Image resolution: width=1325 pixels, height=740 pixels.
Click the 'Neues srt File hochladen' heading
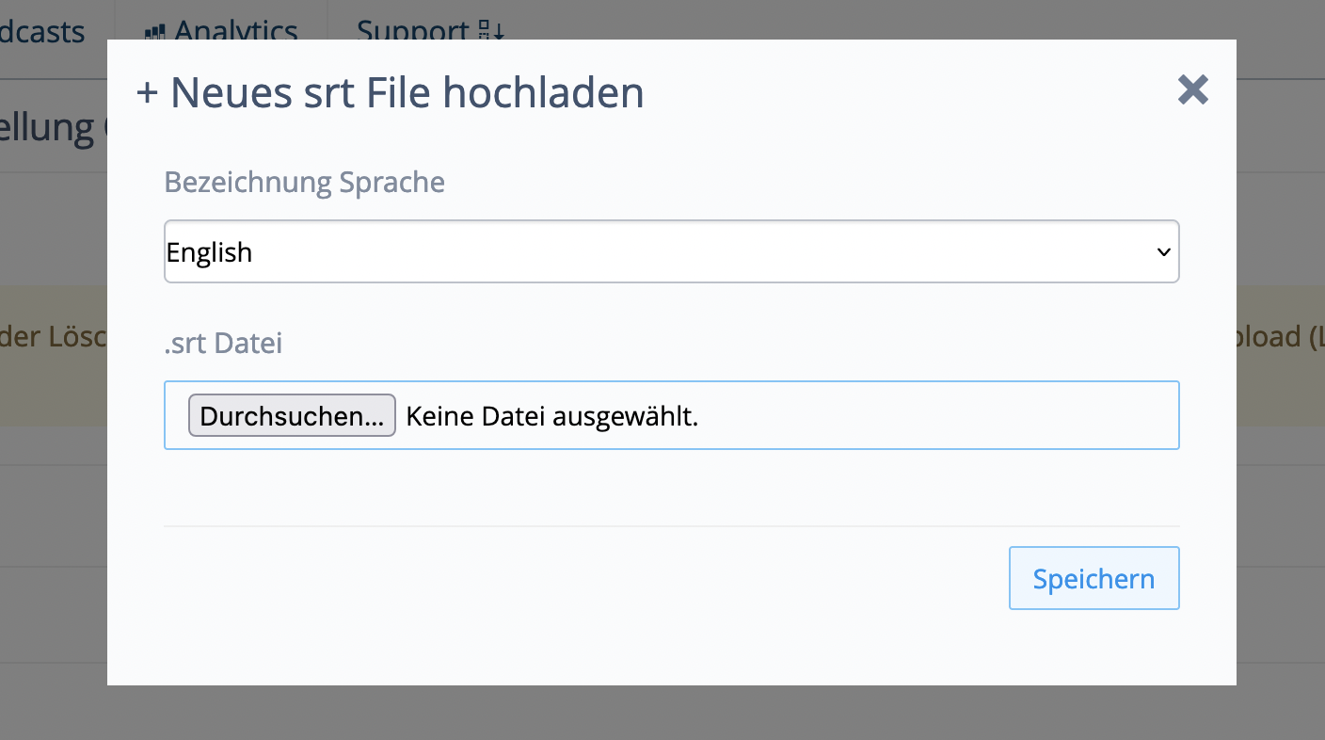pyautogui.click(x=407, y=94)
